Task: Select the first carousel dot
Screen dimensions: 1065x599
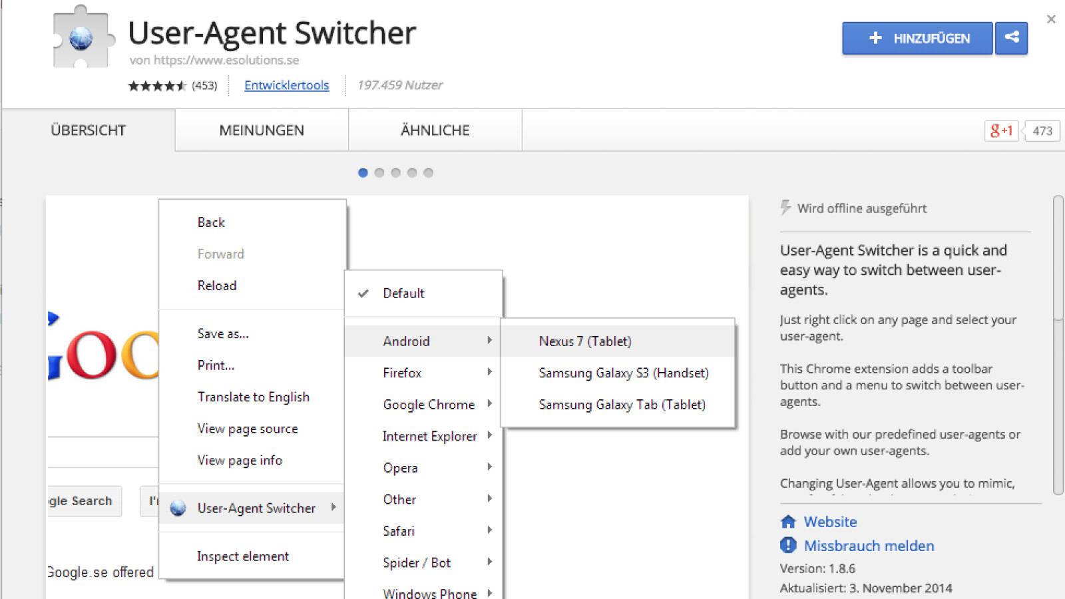Action: tap(363, 173)
